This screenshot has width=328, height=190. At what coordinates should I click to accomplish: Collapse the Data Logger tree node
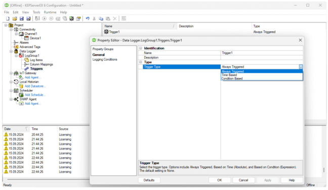click(x=11, y=51)
